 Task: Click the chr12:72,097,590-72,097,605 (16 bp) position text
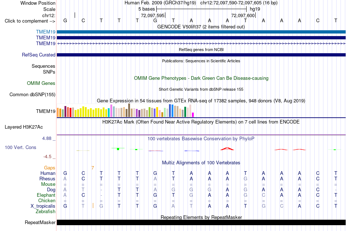[239, 3]
